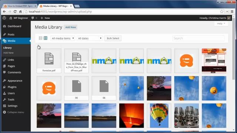
Task: Close the Media Library browser tab
Action: click(x=71, y=6)
